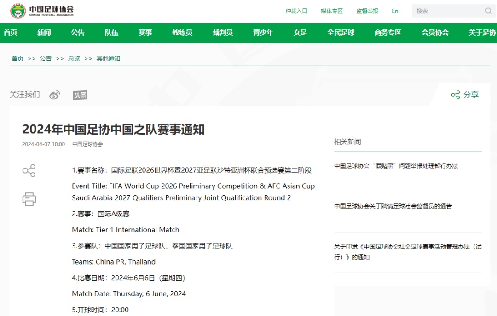Open related news about “假赌黑” reporting
The image size is (497, 316).
[396, 166]
